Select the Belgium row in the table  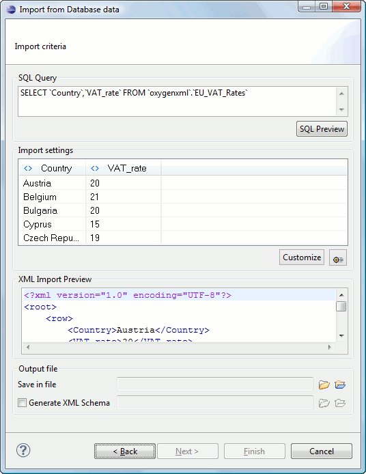point(183,197)
